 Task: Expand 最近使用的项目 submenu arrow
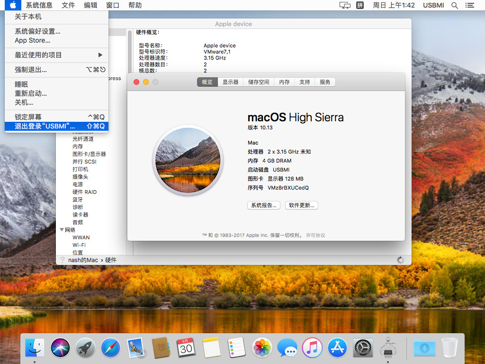[x=100, y=55]
